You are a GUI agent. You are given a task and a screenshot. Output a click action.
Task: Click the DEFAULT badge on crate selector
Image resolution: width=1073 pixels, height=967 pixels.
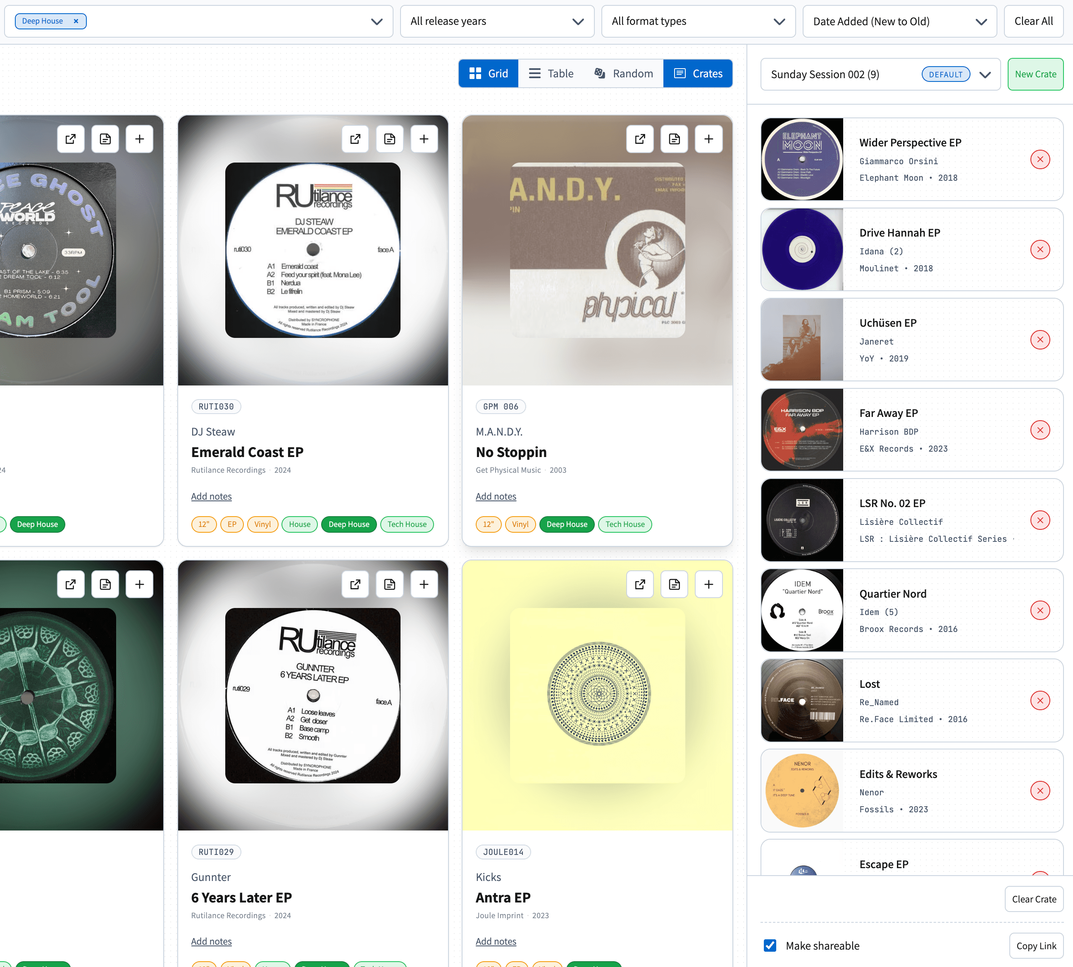946,74
